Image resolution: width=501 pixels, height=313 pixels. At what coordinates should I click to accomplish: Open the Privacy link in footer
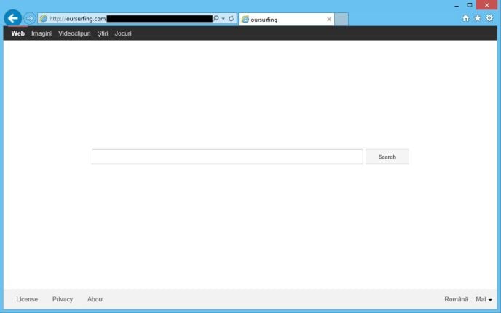click(63, 299)
